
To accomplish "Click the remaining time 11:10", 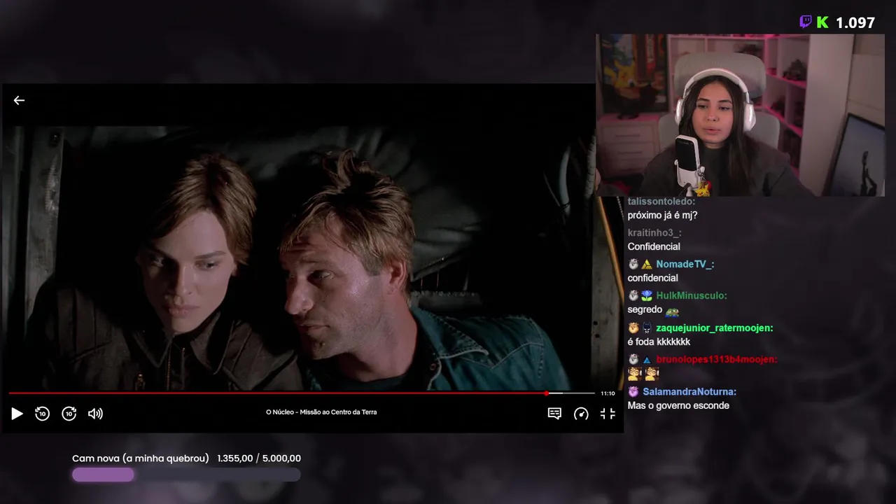I will (608, 393).
